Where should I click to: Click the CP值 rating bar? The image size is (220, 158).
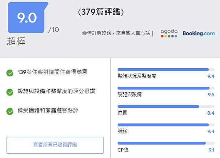coord(163,143)
